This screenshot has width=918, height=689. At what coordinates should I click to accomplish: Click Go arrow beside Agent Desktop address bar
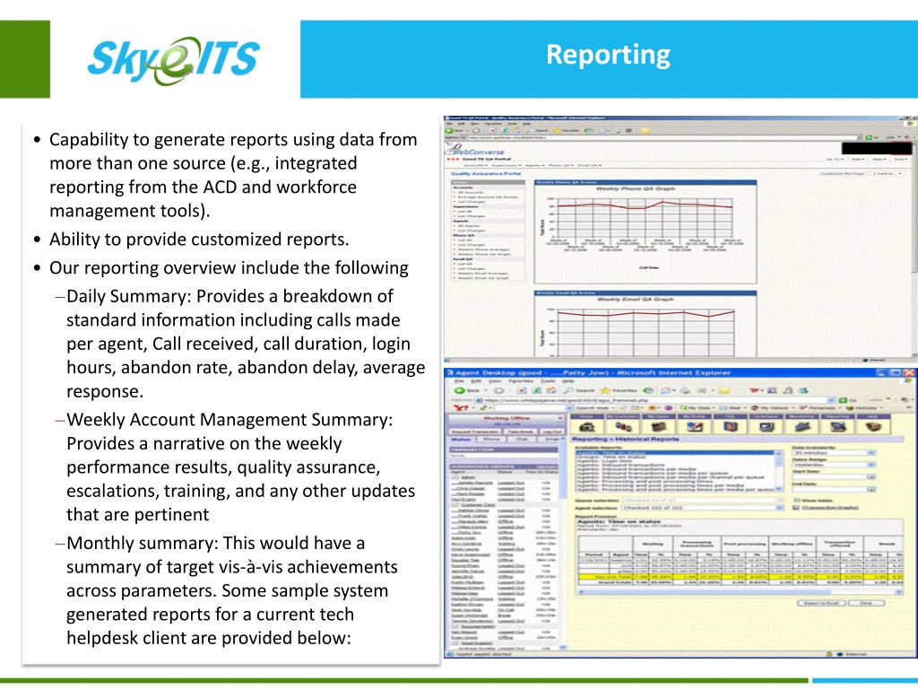[x=843, y=400]
